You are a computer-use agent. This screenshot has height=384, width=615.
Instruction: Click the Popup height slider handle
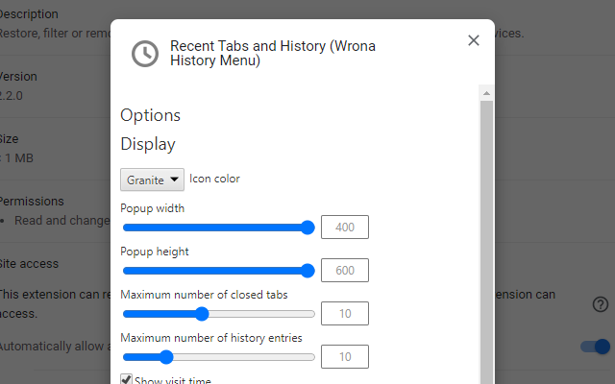point(307,271)
